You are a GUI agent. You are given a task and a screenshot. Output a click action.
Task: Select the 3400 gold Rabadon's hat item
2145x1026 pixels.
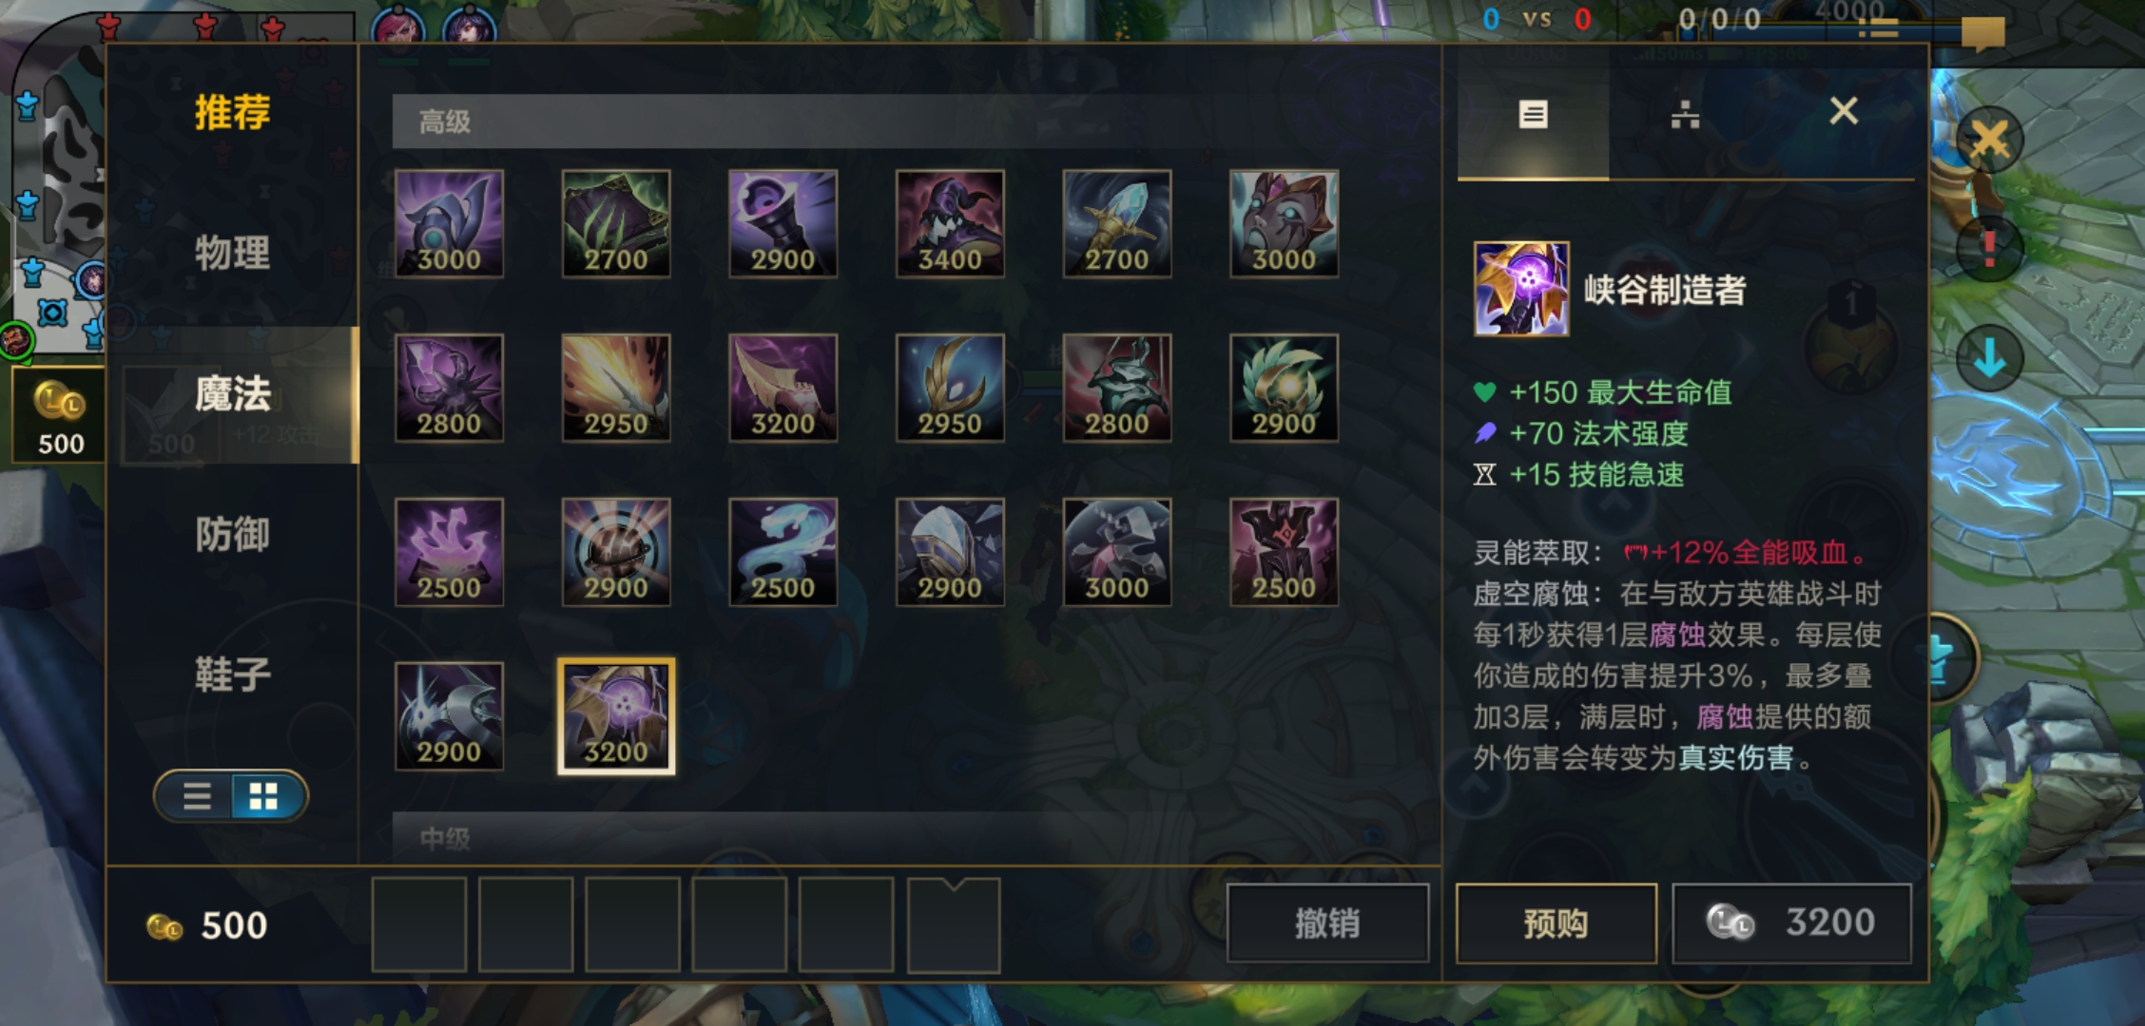tap(950, 224)
